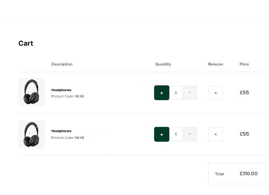Image resolution: width=269 pixels, height=195 pixels.
Task: Click the £110.00 total amount
Action: 249,174
